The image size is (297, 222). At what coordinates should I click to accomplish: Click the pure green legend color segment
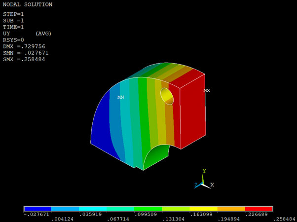click(148, 209)
